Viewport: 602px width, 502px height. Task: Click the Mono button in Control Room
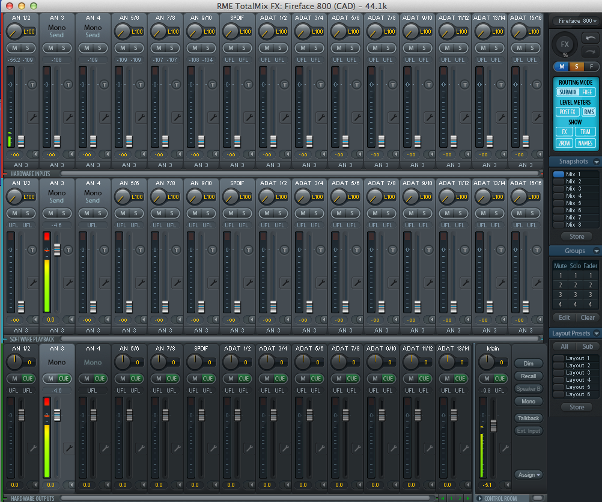(x=528, y=402)
